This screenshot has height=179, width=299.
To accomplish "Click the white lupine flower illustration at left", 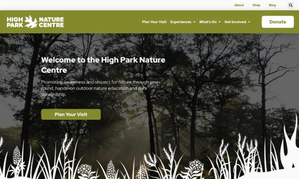I will pos(17,156).
